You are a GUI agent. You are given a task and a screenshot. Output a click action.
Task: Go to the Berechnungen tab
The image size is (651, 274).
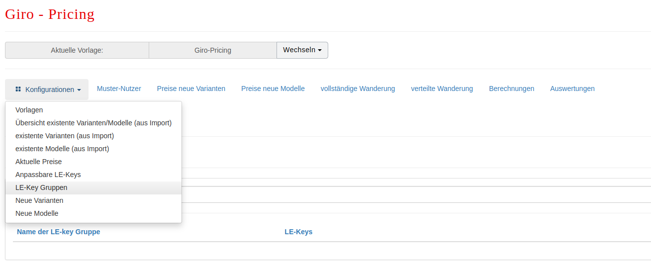tap(512, 89)
